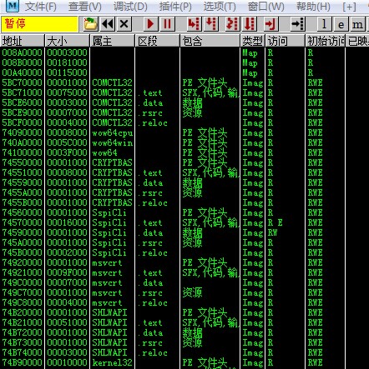The height and width of the screenshot is (369, 369).
Task: Select the wow64 row at 74100000
Action: (x=184, y=152)
